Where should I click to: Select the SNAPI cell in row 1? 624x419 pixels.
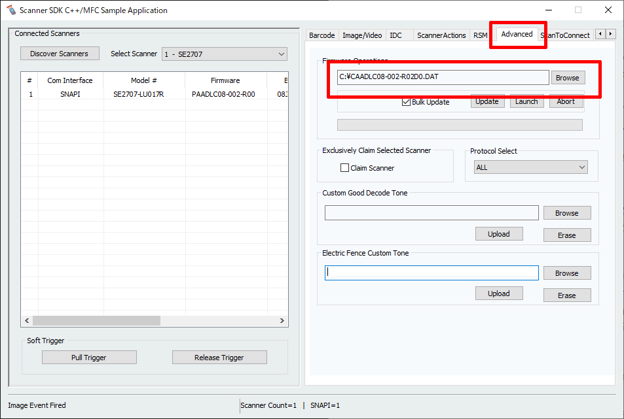[70, 94]
